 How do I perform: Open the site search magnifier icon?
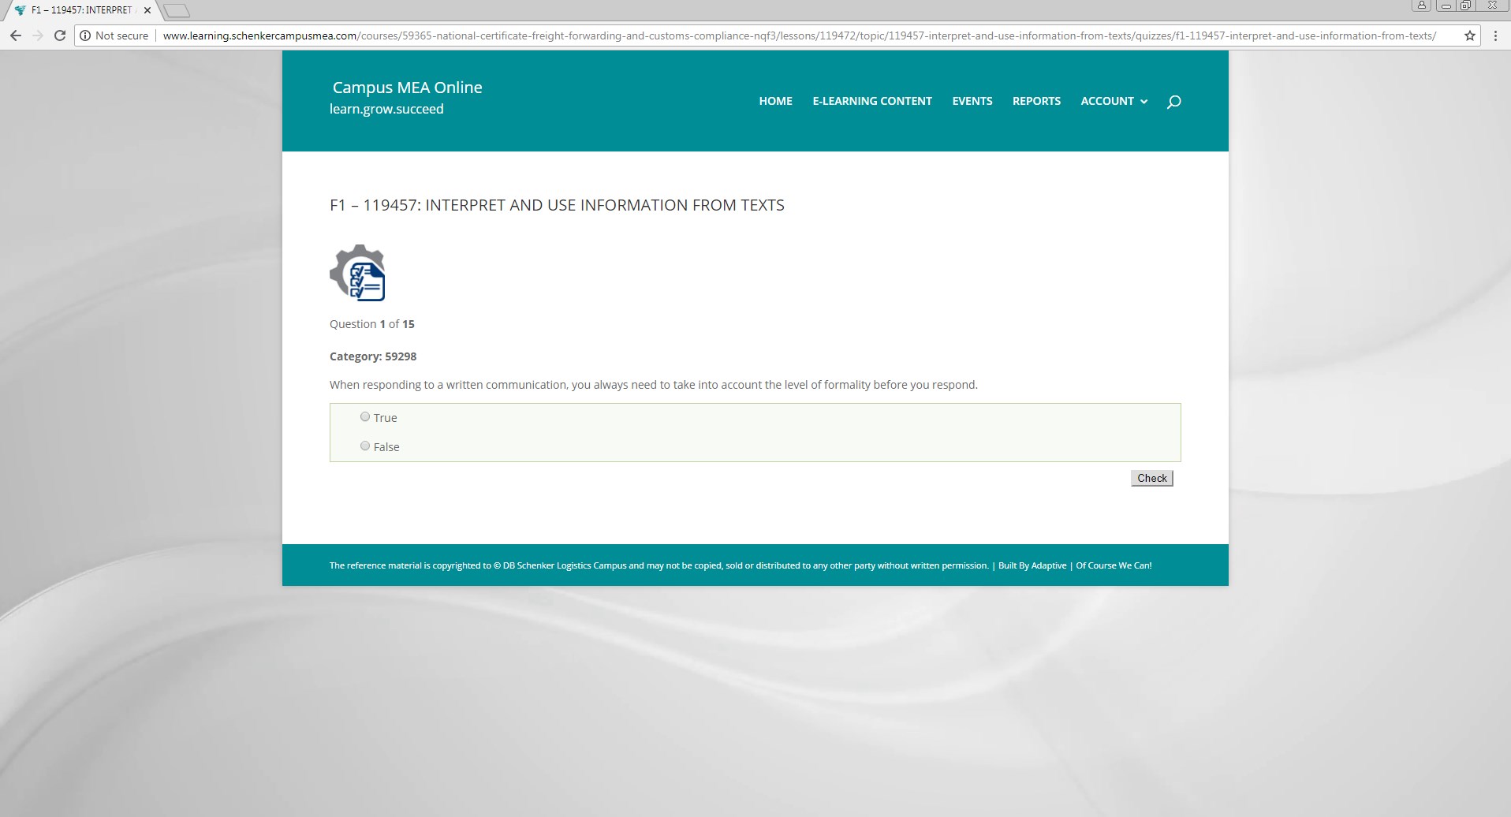(1173, 102)
